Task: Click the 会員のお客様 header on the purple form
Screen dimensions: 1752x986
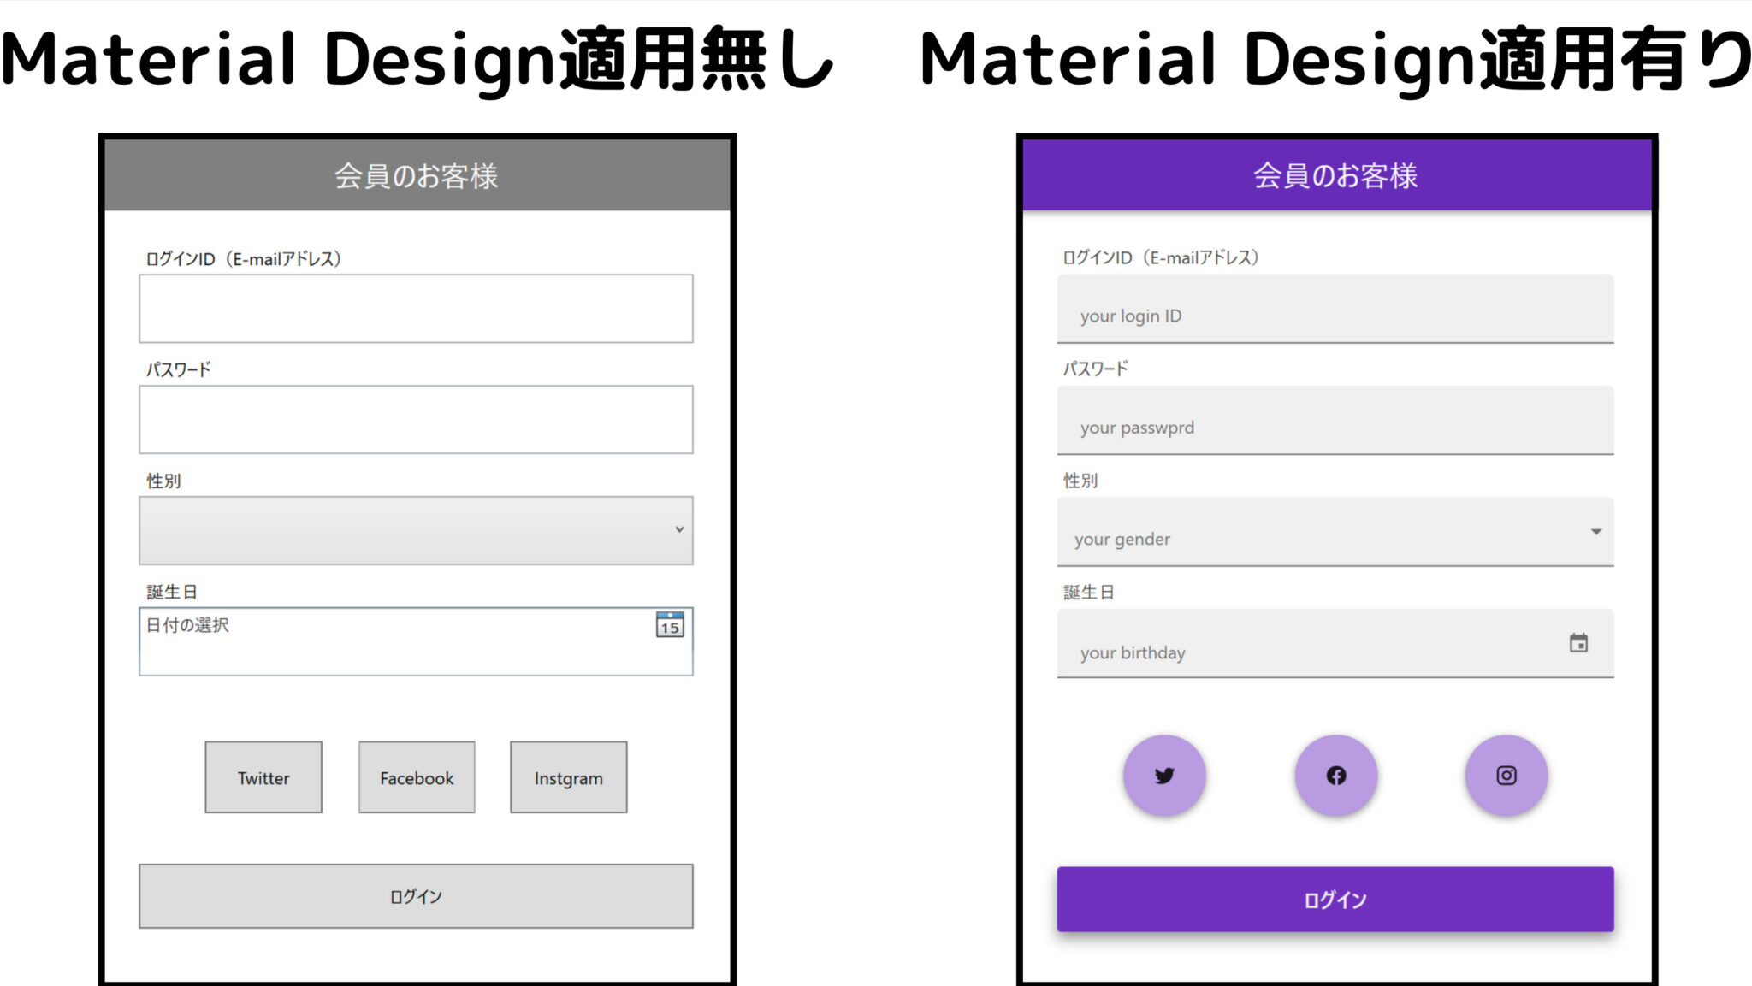Action: 1335,175
